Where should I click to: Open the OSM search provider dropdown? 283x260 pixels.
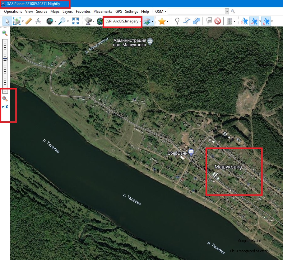(161, 12)
